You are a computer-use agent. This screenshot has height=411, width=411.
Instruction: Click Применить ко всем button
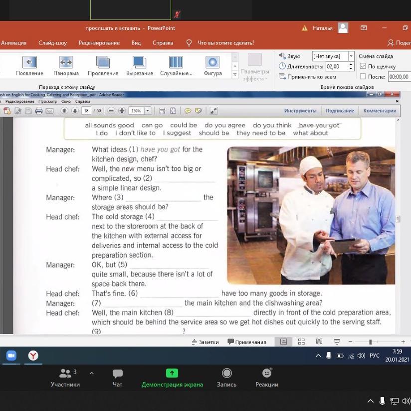308,77
